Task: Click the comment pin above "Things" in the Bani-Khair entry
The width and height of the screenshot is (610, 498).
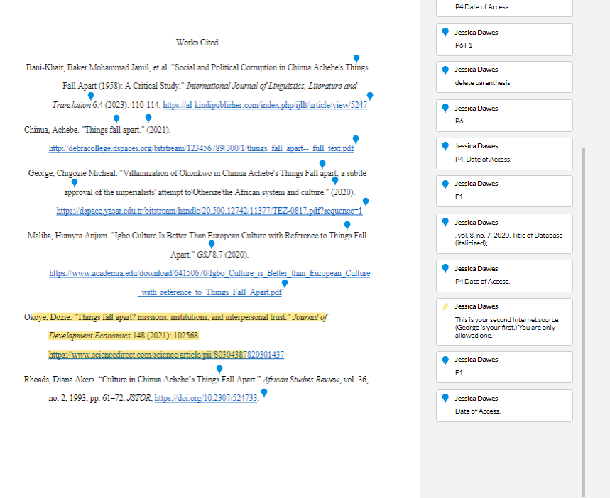Action: point(356,59)
